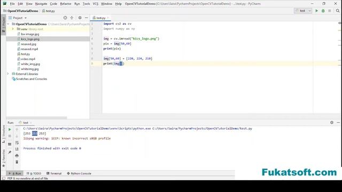Open the Run menu

click(77, 4)
